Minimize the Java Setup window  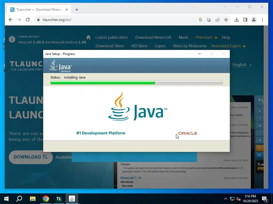pos(199,54)
